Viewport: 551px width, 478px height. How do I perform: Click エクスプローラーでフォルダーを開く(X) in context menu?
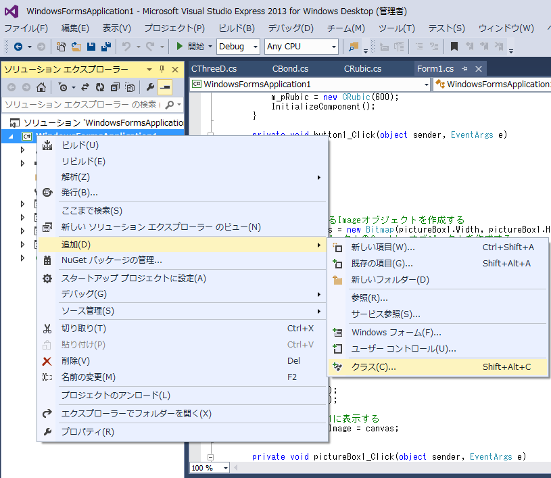click(x=183, y=414)
